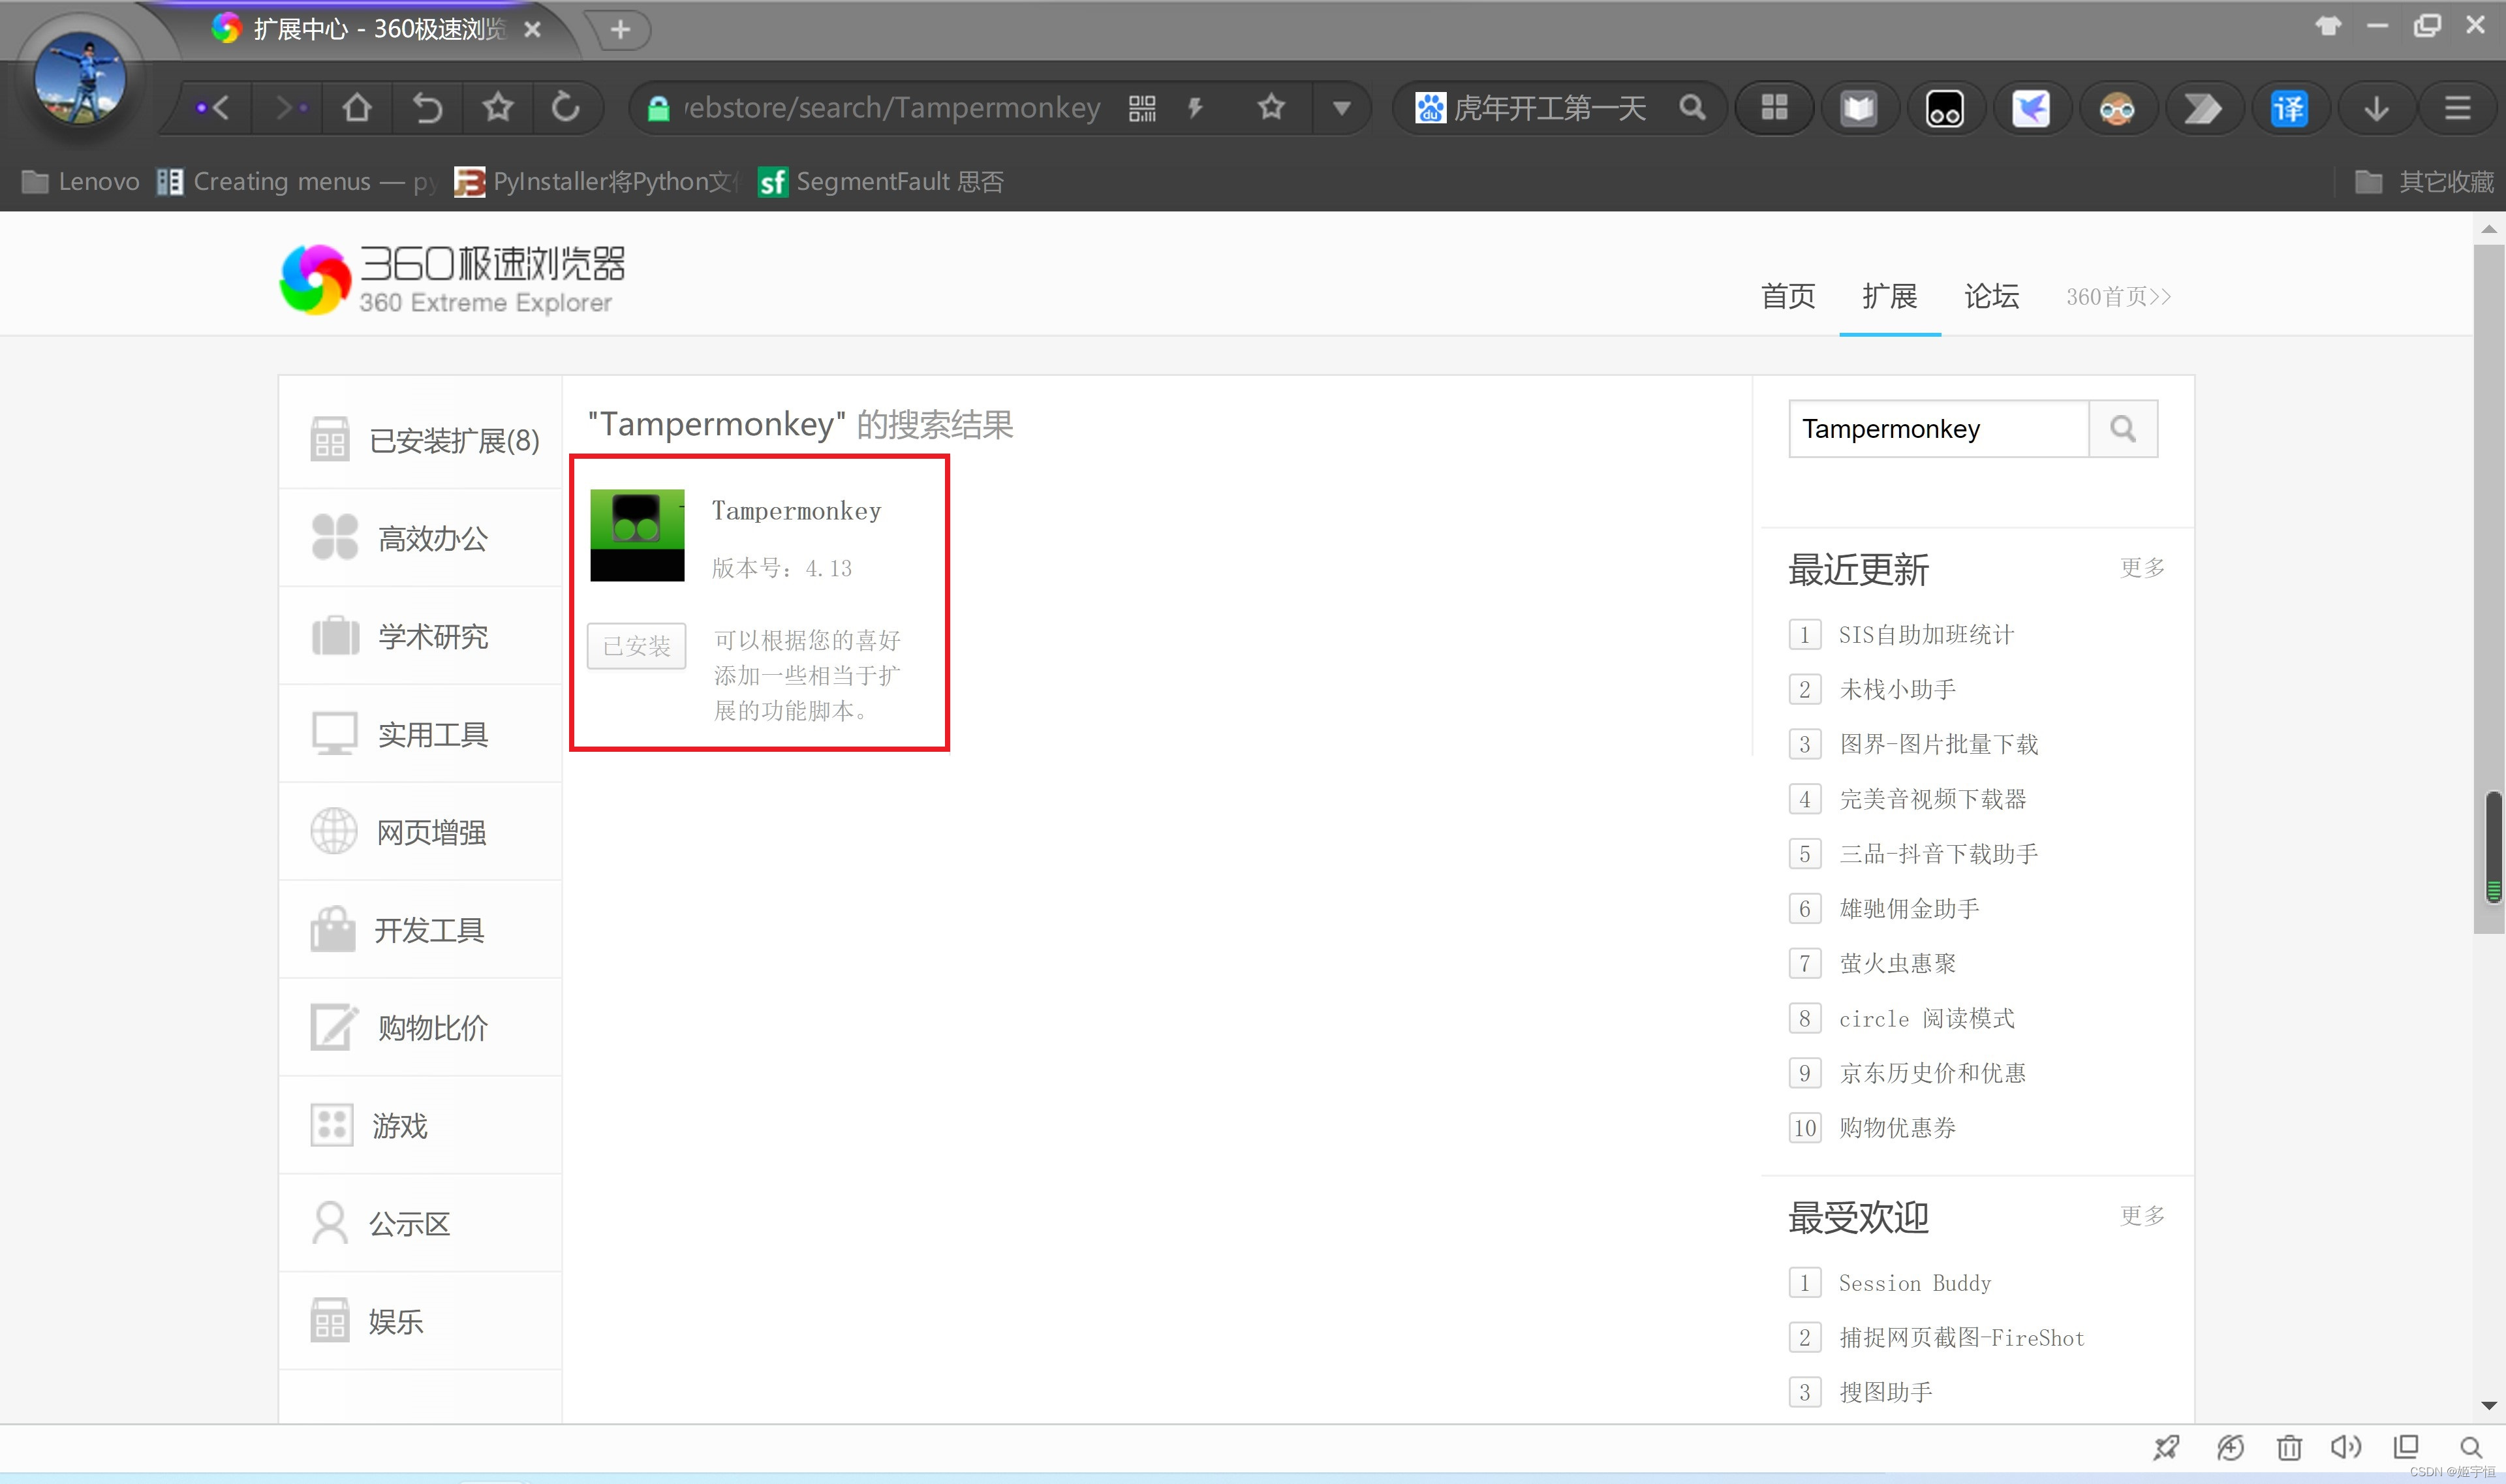Toggle incognito mode icon in status bar

(x=2231, y=1447)
